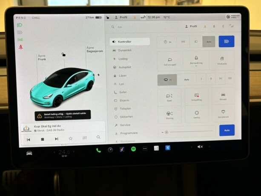Set display brightness to Auto
261x196 pixels.
227,130
